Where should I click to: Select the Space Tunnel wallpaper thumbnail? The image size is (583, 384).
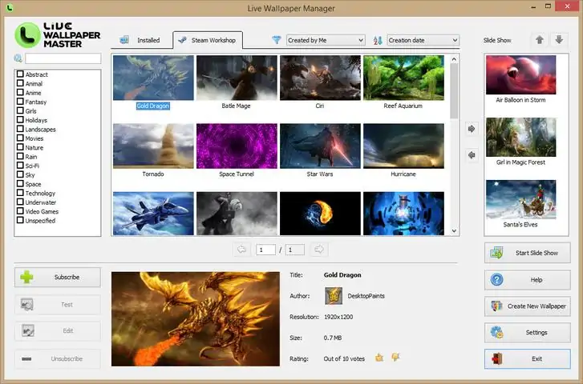coord(237,146)
